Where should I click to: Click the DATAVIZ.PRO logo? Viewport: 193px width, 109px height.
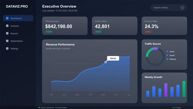(17, 6)
